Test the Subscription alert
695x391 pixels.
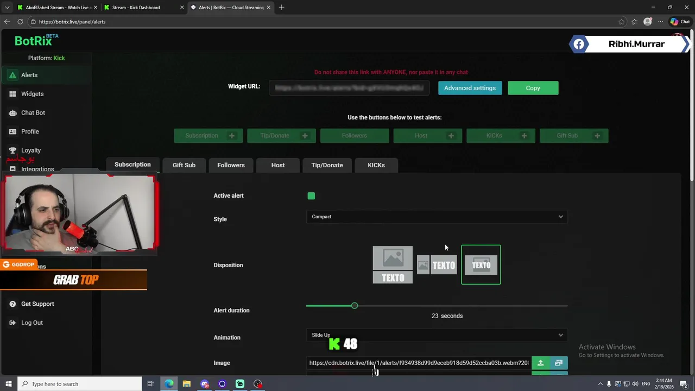tap(208, 136)
